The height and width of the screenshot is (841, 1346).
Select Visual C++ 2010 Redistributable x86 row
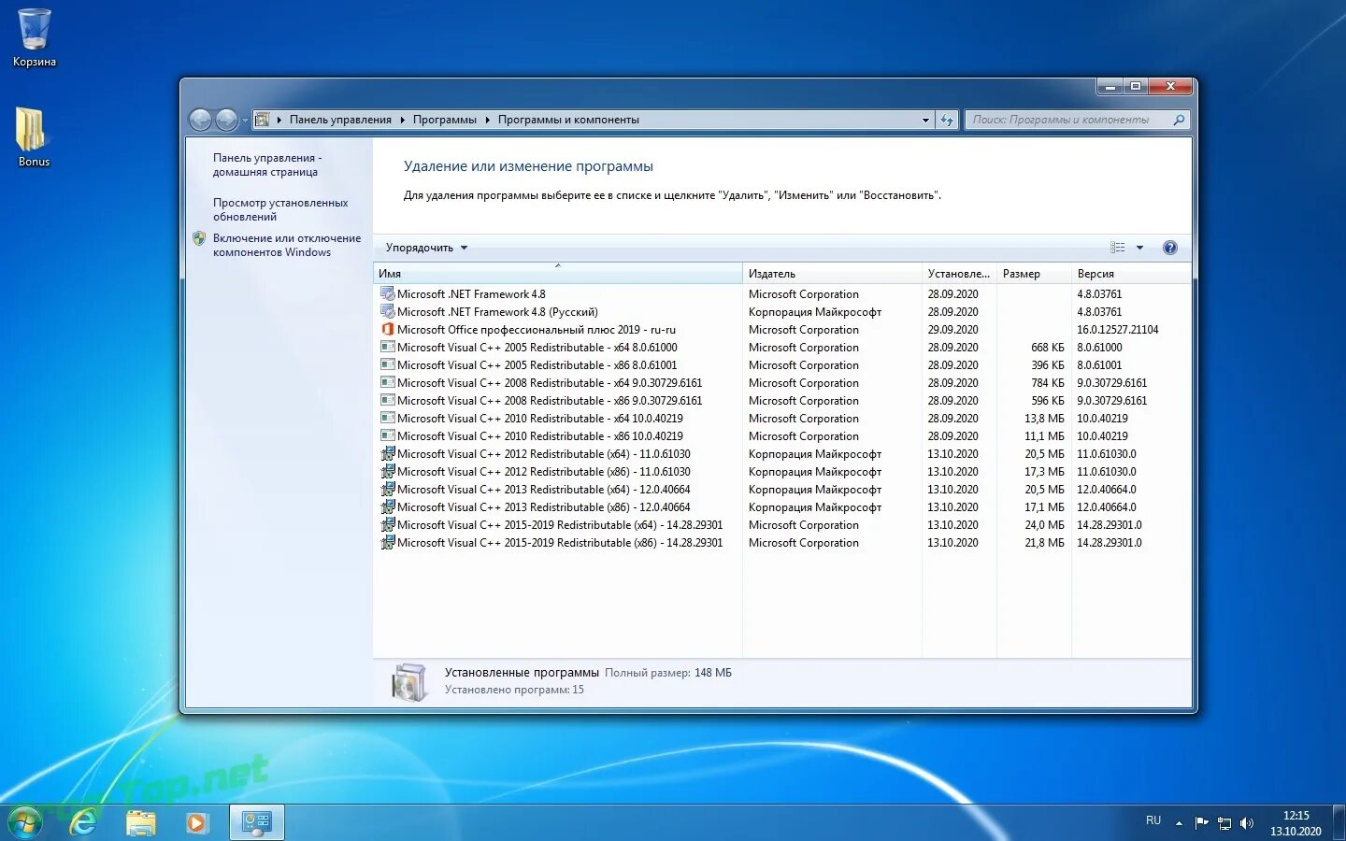point(781,436)
